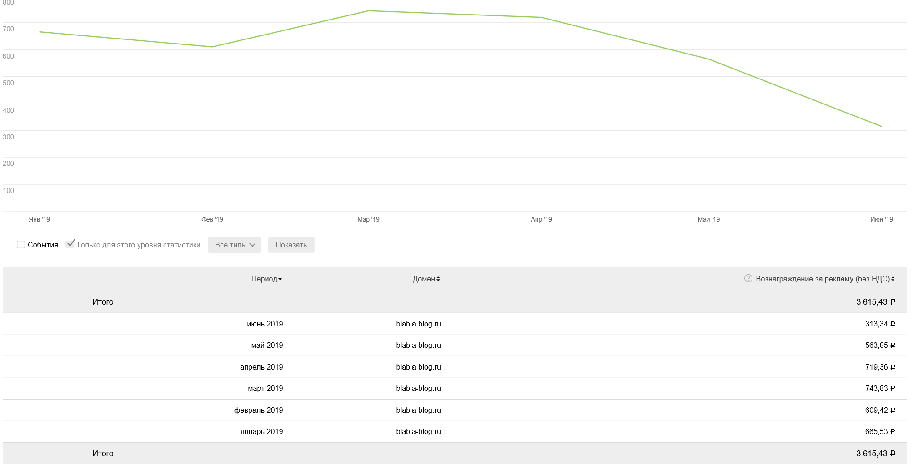Click the chart line peak at Мар '19

click(x=368, y=11)
